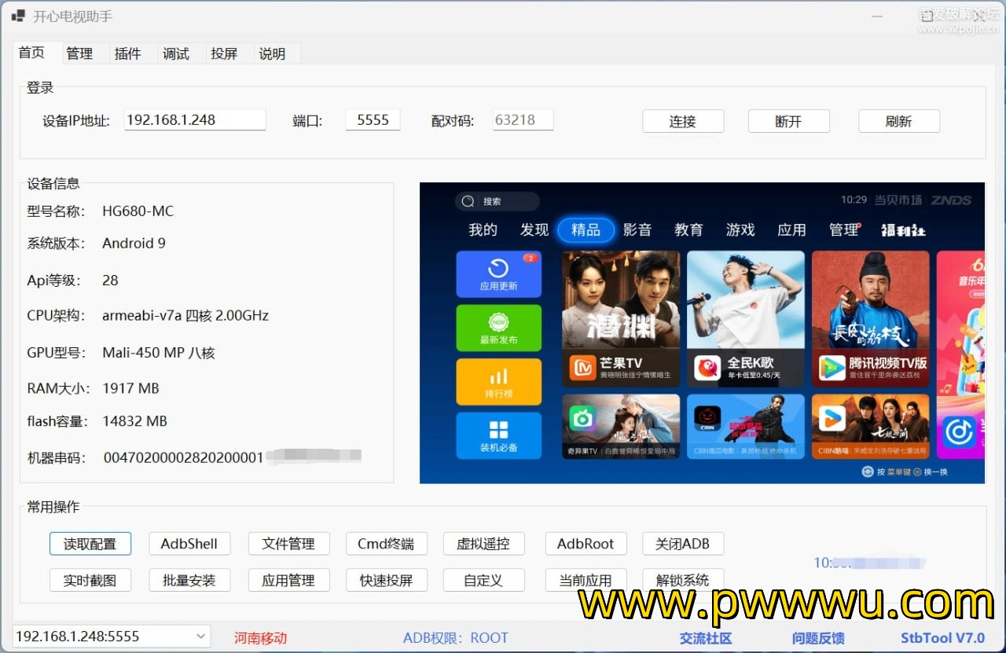1006x653 pixels.
Task: Click the 装机必备 tile in TV preview
Action: [498, 435]
